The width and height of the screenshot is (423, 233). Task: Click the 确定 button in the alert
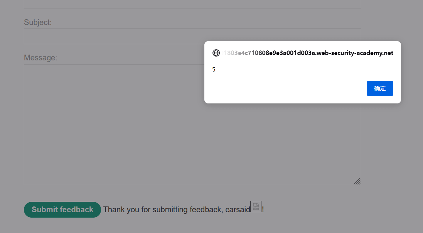pyautogui.click(x=380, y=88)
